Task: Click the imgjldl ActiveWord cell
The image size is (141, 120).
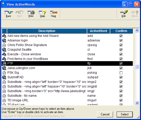Action: (92, 86)
